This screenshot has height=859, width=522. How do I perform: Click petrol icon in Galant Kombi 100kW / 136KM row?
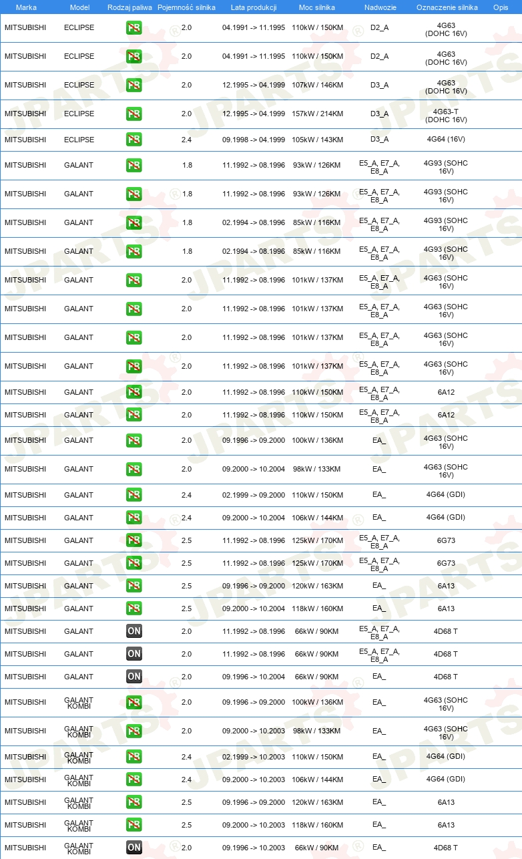tap(134, 702)
